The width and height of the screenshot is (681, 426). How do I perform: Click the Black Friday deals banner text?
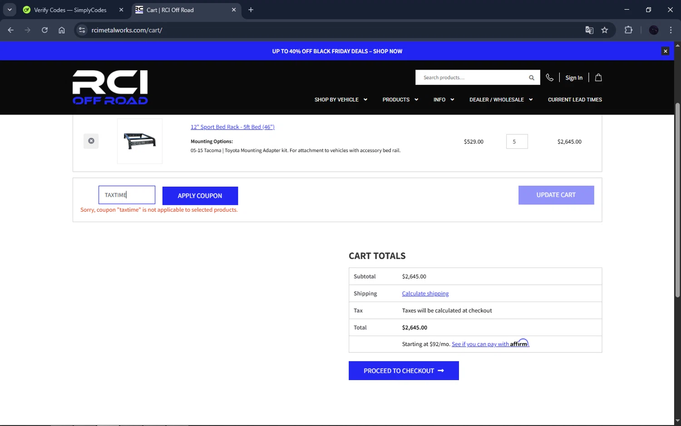tap(337, 51)
